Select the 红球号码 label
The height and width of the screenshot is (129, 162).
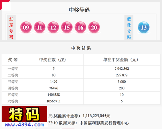(x=11, y=28)
